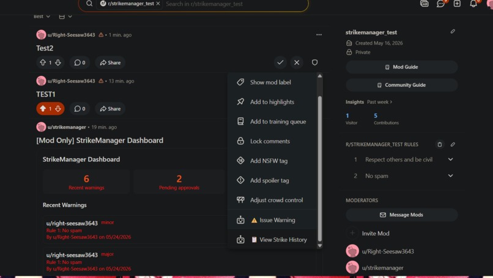Click the 1 Visitor stat
Image resolution: width=493 pixels, height=278 pixels.
(351, 119)
